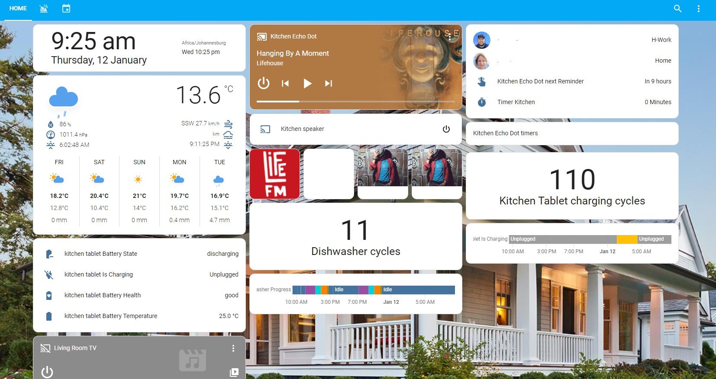
Task: Click the 0 Minutes timer value
Action: pos(658,102)
